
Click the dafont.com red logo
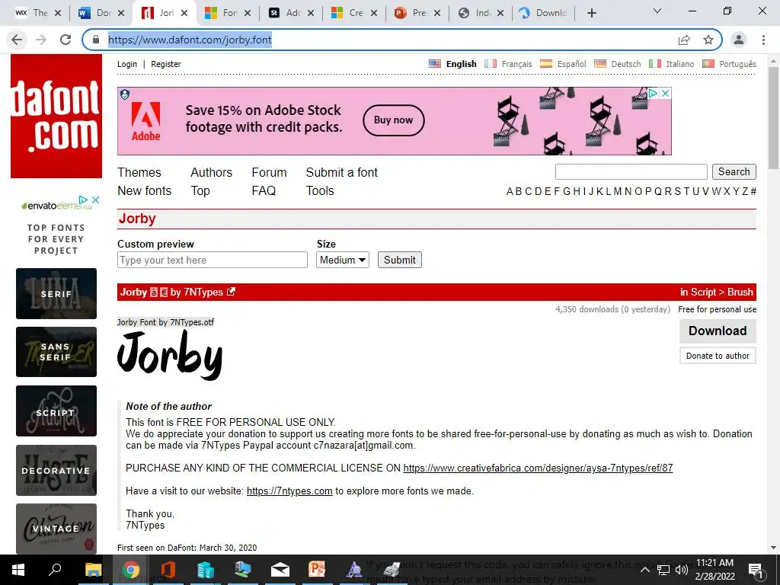pos(56,117)
